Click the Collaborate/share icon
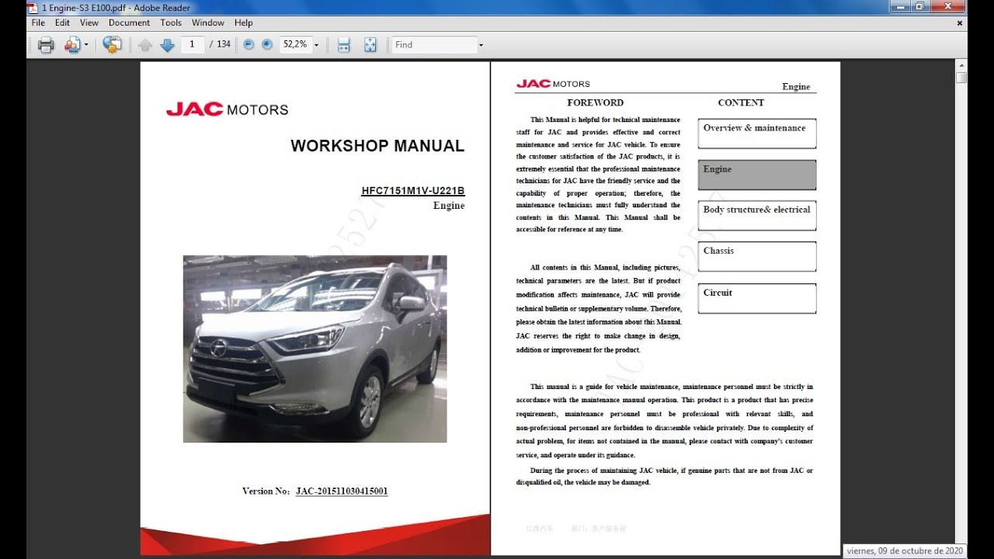The width and height of the screenshot is (994, 559). coord(72,45)
